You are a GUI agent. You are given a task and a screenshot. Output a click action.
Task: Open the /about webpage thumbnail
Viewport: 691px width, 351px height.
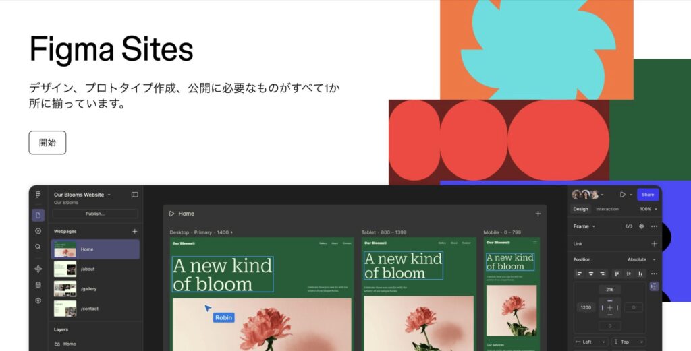click(65, 269)
